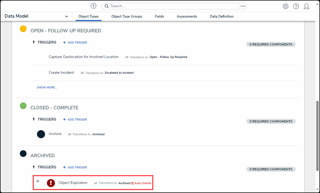Click the green Closed - Complete color circle

23,106
